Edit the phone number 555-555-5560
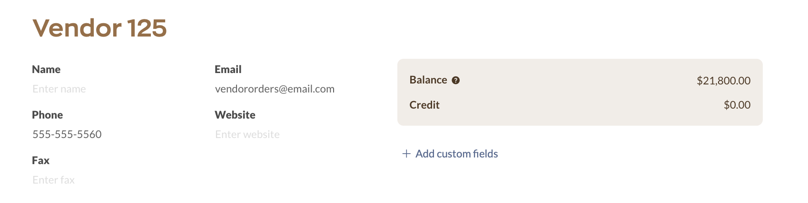This screenshot has width=808, height=203. coord(114,134)
